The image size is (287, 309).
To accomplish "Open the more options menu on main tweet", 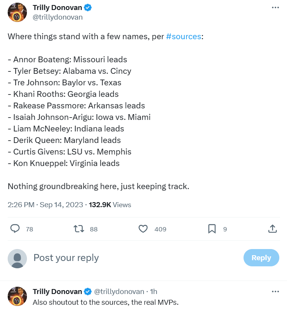I will coord(275,8).
